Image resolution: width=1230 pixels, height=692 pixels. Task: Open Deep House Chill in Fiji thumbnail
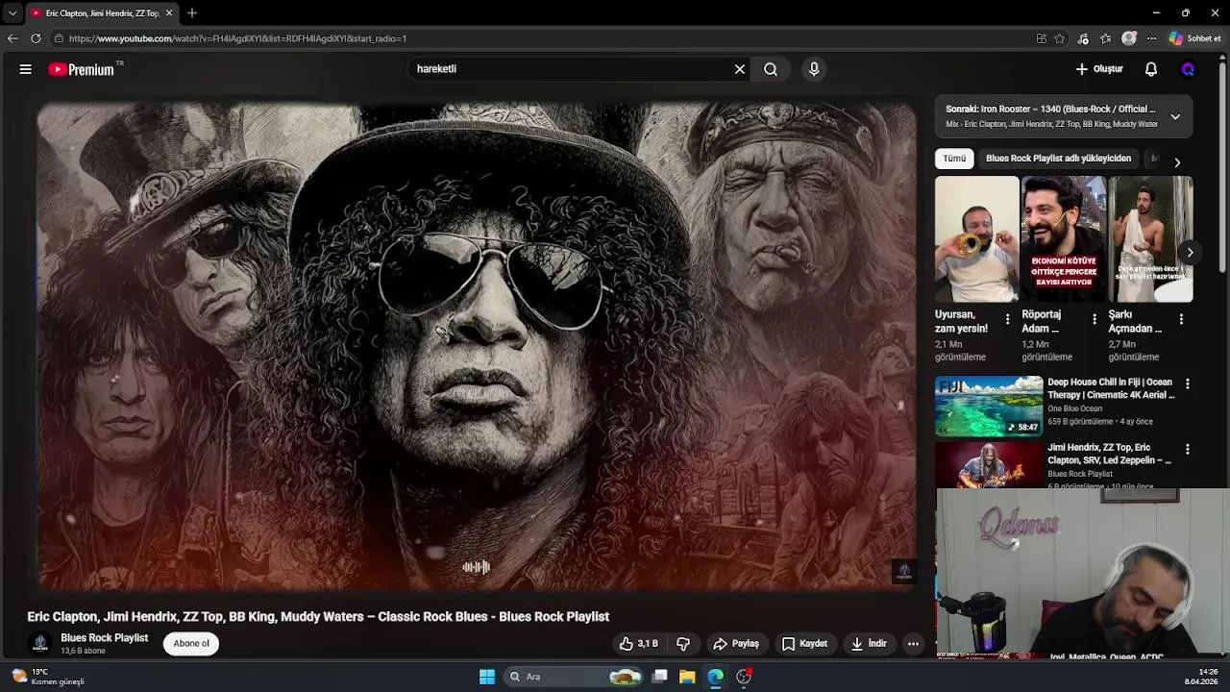(989, 407)
